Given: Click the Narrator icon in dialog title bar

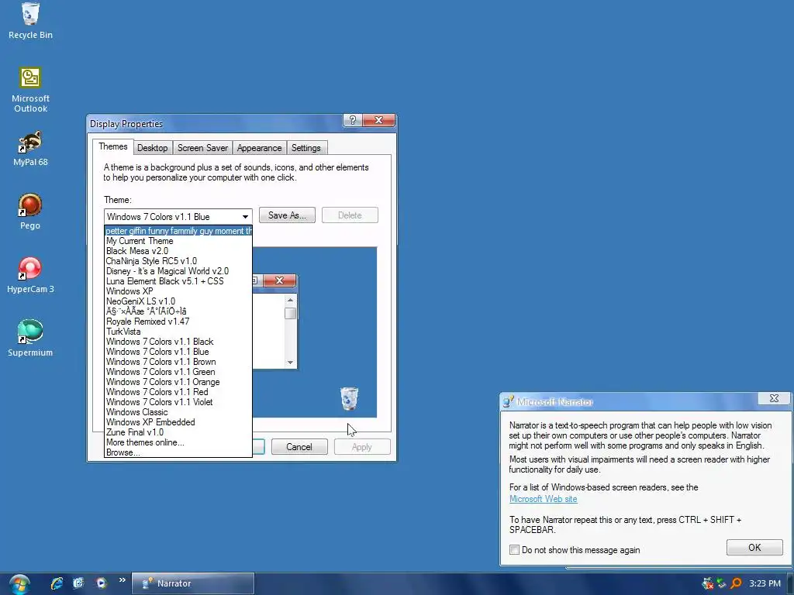Looking at the screenshot, I should coord(508,402).
